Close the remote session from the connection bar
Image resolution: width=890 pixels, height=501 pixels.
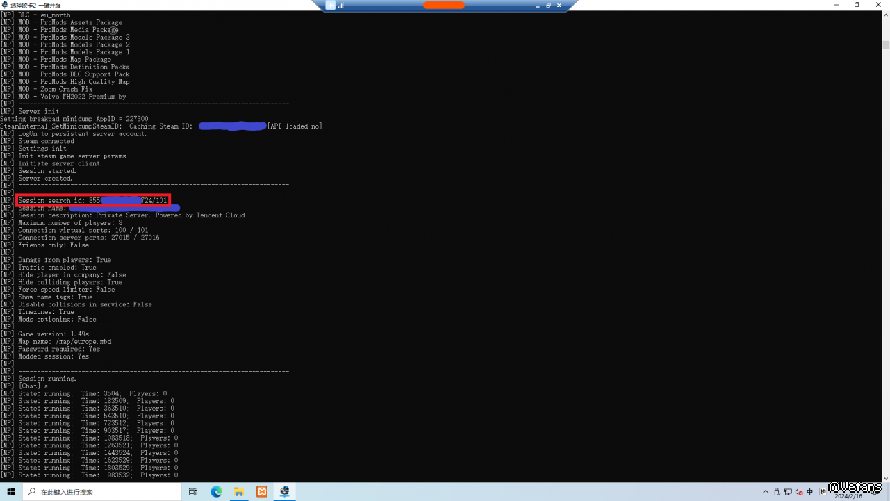[x=560, y=5]
